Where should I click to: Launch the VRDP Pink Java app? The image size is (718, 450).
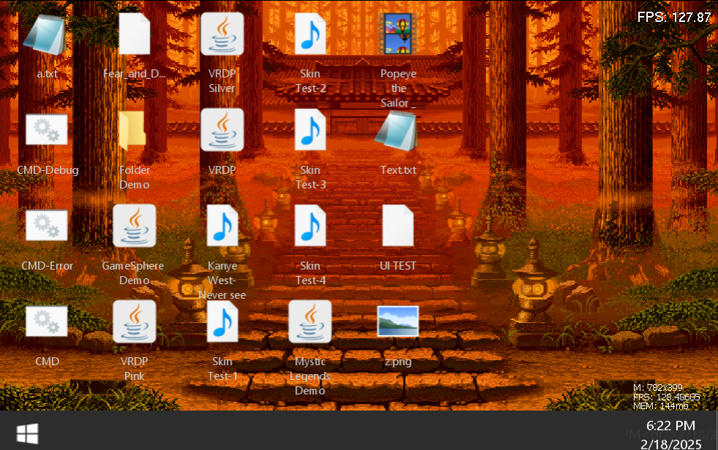click(135, 321)
